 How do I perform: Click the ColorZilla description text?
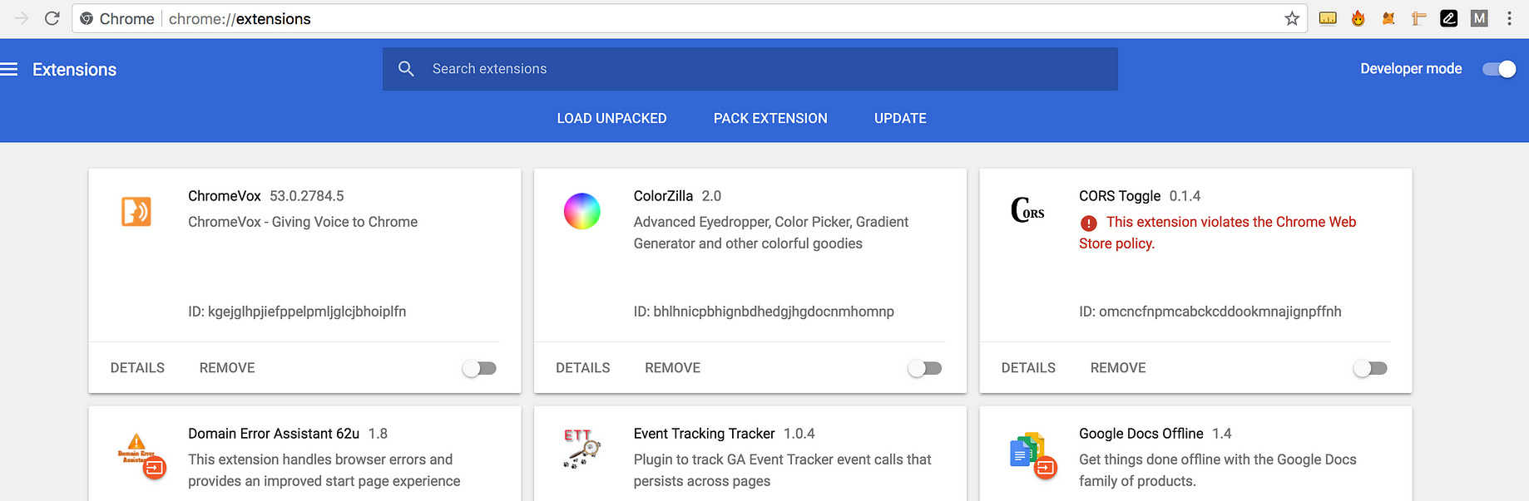click(x=771, y=233)
